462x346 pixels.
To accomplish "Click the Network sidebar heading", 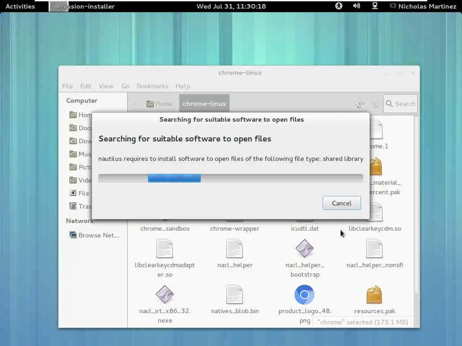I will click(79, 221).
